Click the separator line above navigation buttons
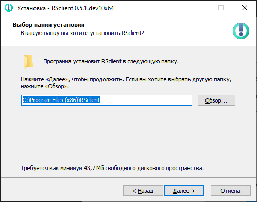The image size is (257, 202). tap(128, 177)
